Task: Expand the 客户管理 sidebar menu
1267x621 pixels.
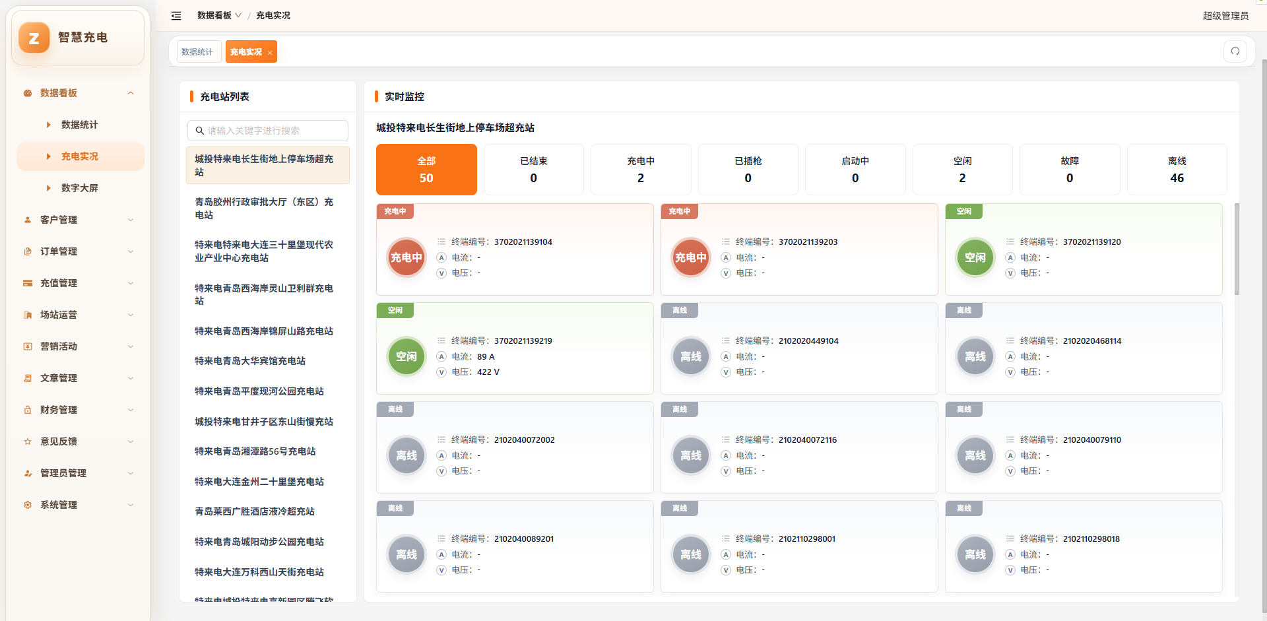Action: [79, 220]
